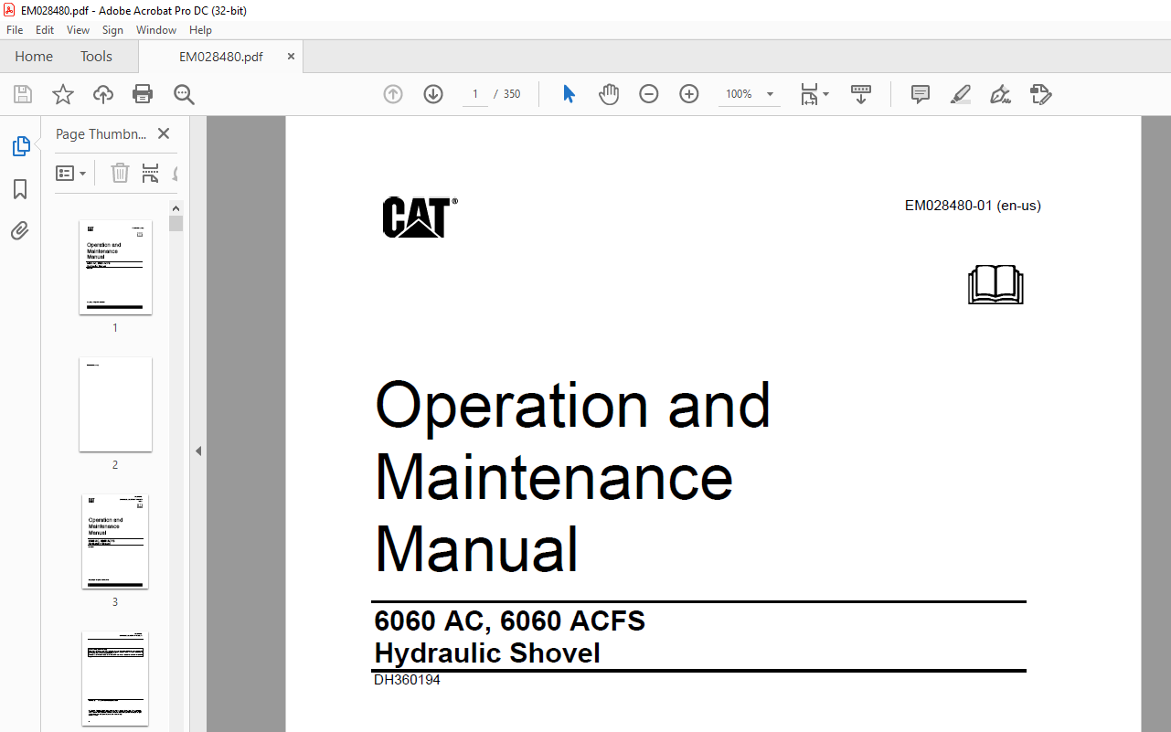Image resolution: width=1171 pixels, height=732 pixels.
Task: Click the stamp/send for signature icon
Action: pos(1040,94)
